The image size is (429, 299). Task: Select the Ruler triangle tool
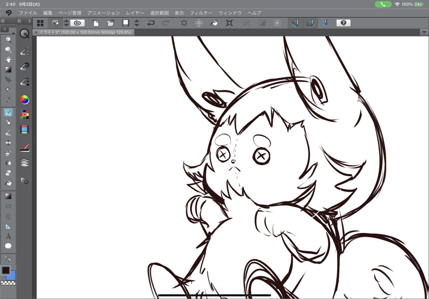(x=8, y=226)
